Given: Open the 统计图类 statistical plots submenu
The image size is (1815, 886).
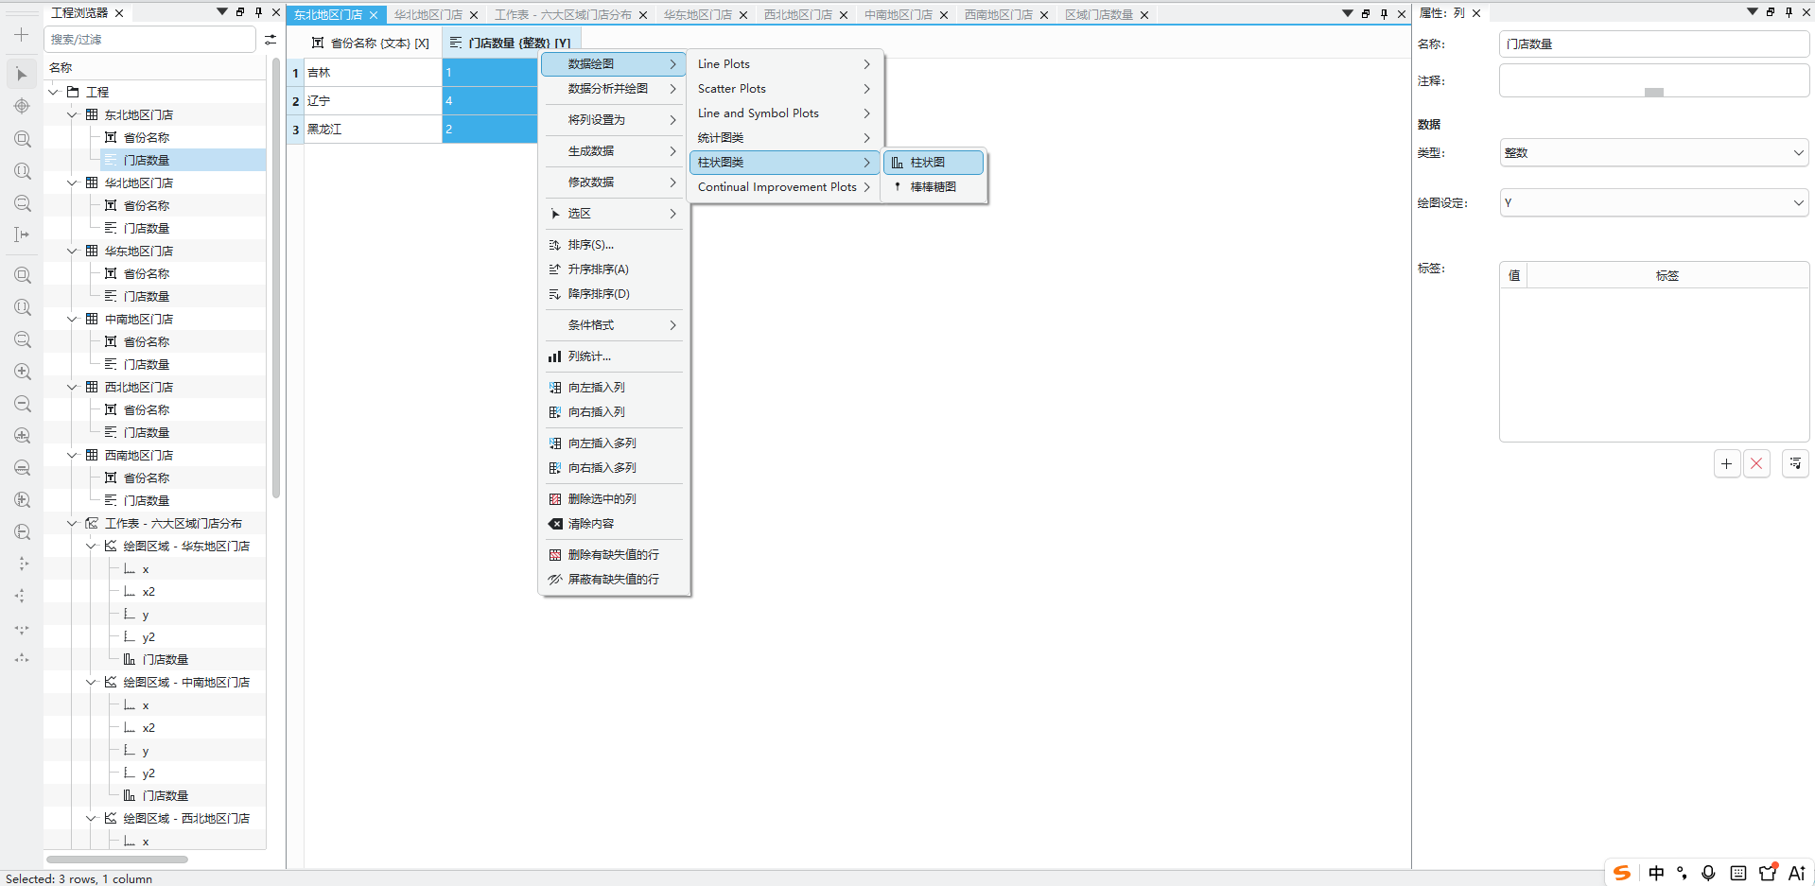Looking at the screenshot, I should click(784, 138).
